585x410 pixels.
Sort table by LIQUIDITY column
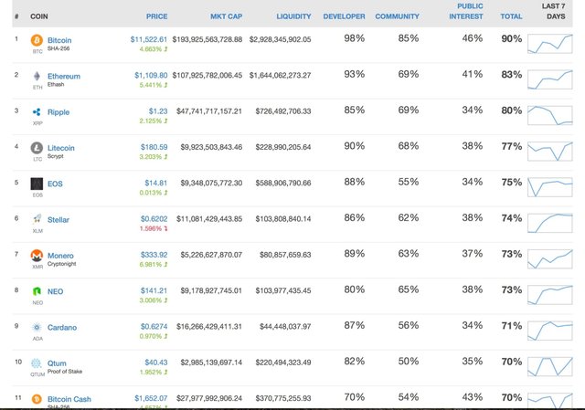pyautogui.click(x=293, y=16)
